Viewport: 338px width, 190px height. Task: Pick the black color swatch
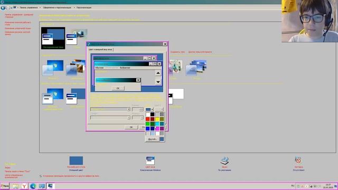(153, 114)
